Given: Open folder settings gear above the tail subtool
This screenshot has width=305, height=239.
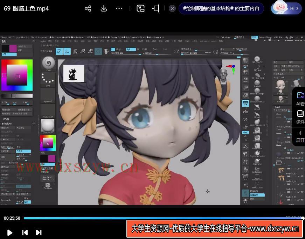Looking at the screenshot, I should click(x=299, y=161).
